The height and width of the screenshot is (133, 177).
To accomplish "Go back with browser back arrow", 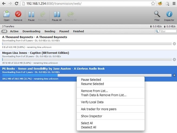I will 4,4.
